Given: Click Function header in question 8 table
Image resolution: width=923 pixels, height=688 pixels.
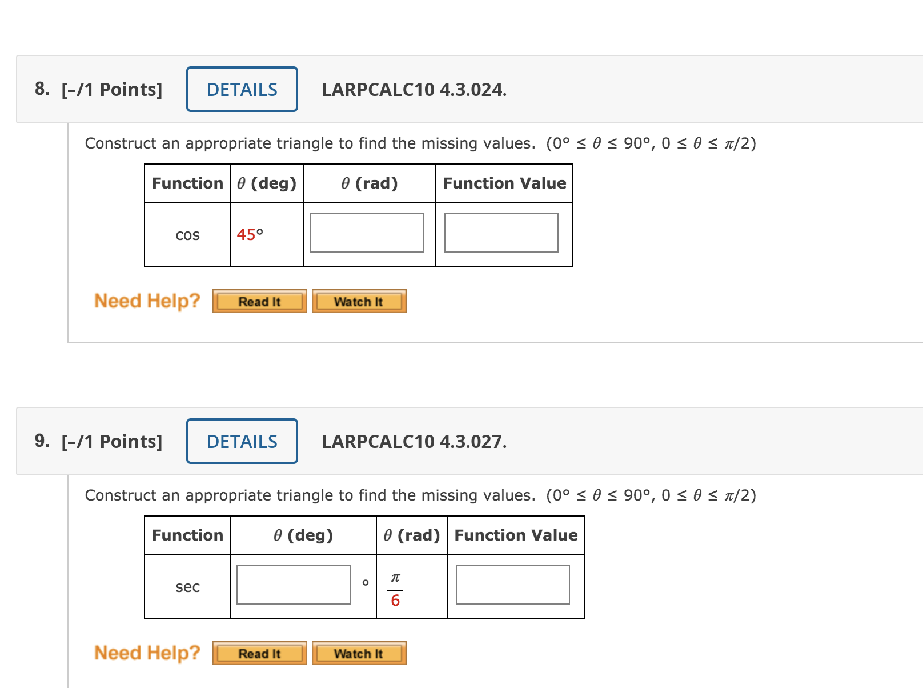Looking at the screenshot, I should (x=187, y=183).
